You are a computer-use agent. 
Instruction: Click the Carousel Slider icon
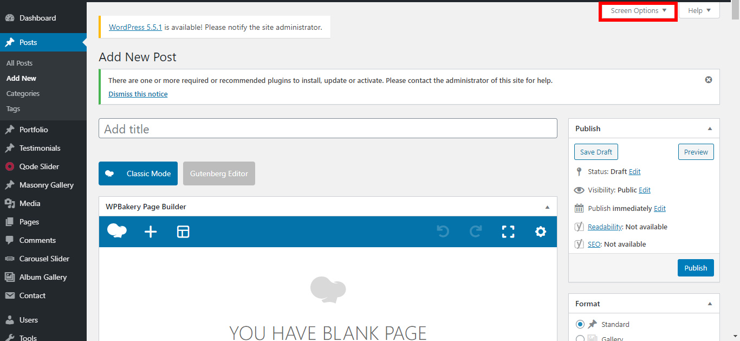pyautogui.click(x=10, y=259)
